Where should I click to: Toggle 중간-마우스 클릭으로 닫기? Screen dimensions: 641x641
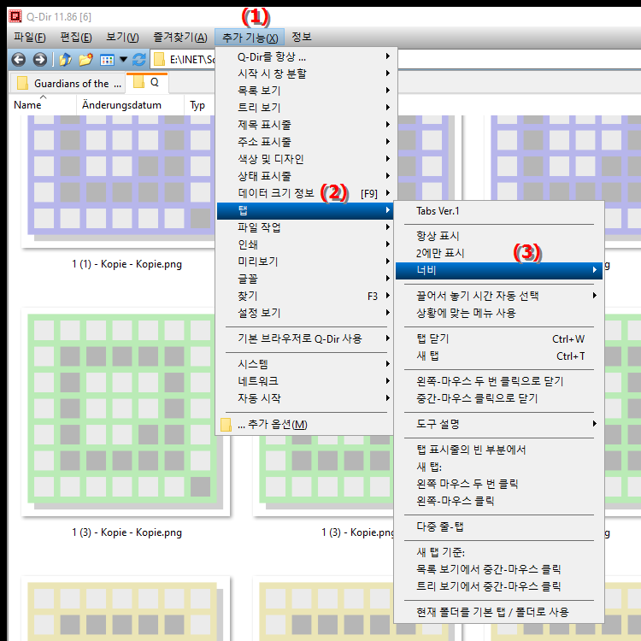499,398
